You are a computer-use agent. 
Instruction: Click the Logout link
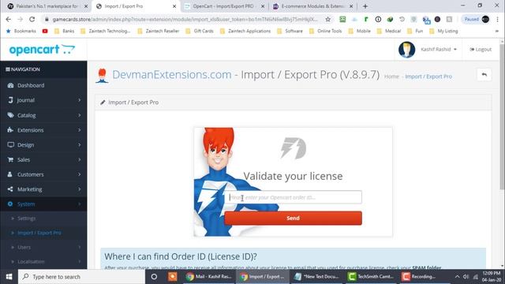click(x=481, y=49)
